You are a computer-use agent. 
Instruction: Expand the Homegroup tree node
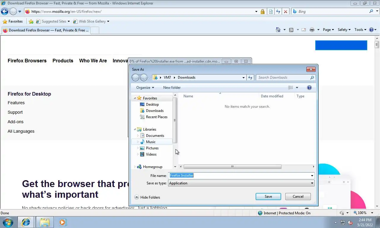point(135,167)
